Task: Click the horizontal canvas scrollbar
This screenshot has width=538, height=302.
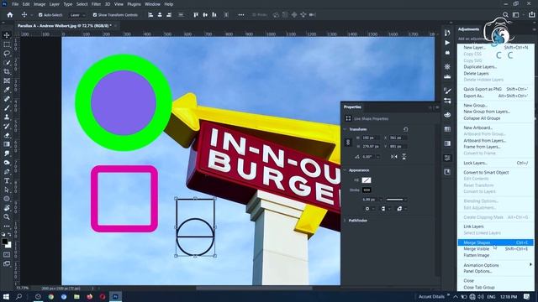Action: 254,289
